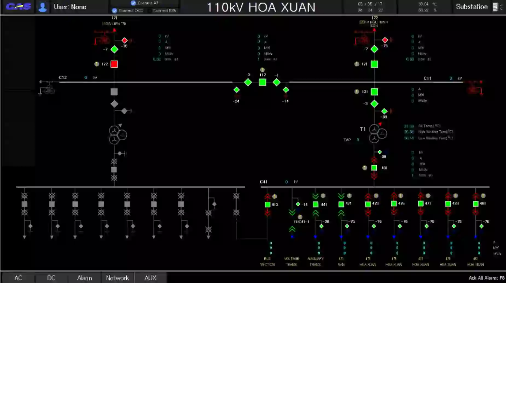Click the auxiliary transformer breaker 441
Image resolution: width=506 pixels, height=410 pixels.
click(315, 204)
